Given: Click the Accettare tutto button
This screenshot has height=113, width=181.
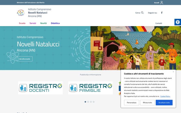Looking at the screenshot, I should (x=164, y=102).
